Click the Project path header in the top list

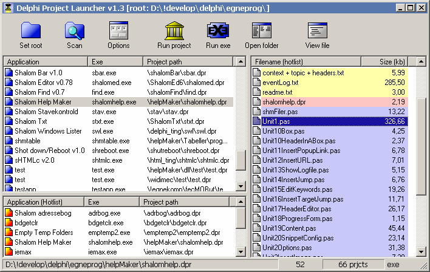[x=188, y=62]
